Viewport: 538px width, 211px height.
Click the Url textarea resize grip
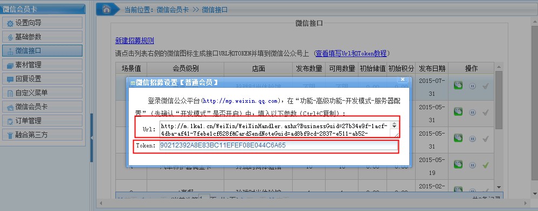[x=396, y=135]
